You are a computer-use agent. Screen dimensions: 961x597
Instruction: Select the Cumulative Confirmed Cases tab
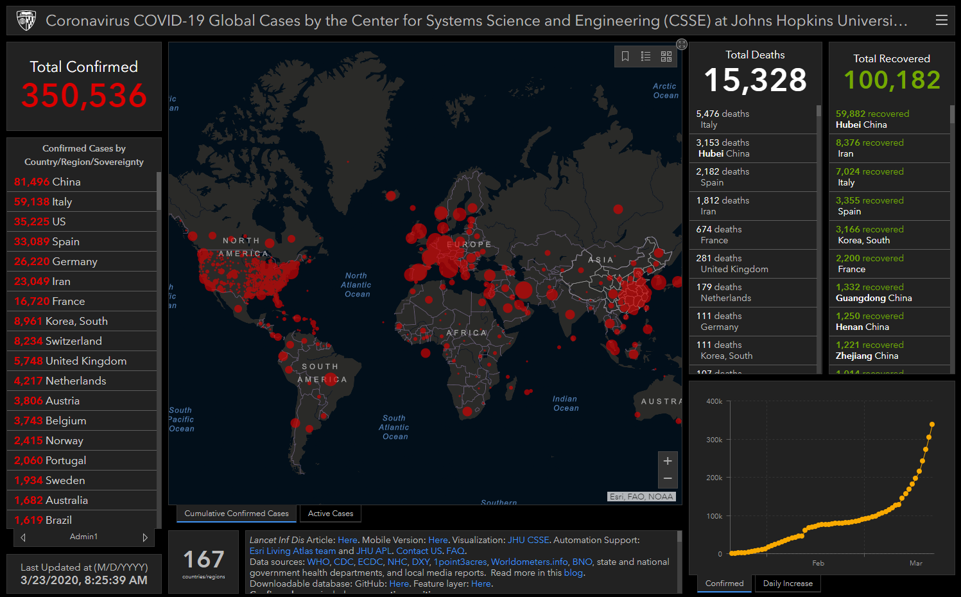(236, 514)
